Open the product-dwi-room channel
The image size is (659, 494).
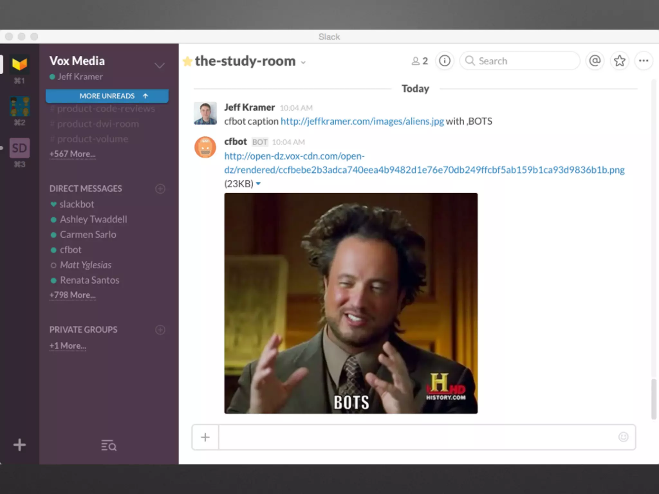[x=95, y=124]
